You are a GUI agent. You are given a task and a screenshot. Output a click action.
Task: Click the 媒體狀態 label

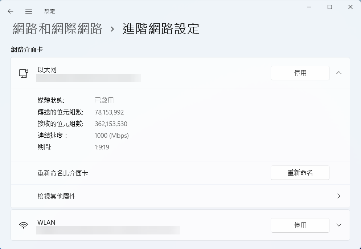click(x=51, y=100)
